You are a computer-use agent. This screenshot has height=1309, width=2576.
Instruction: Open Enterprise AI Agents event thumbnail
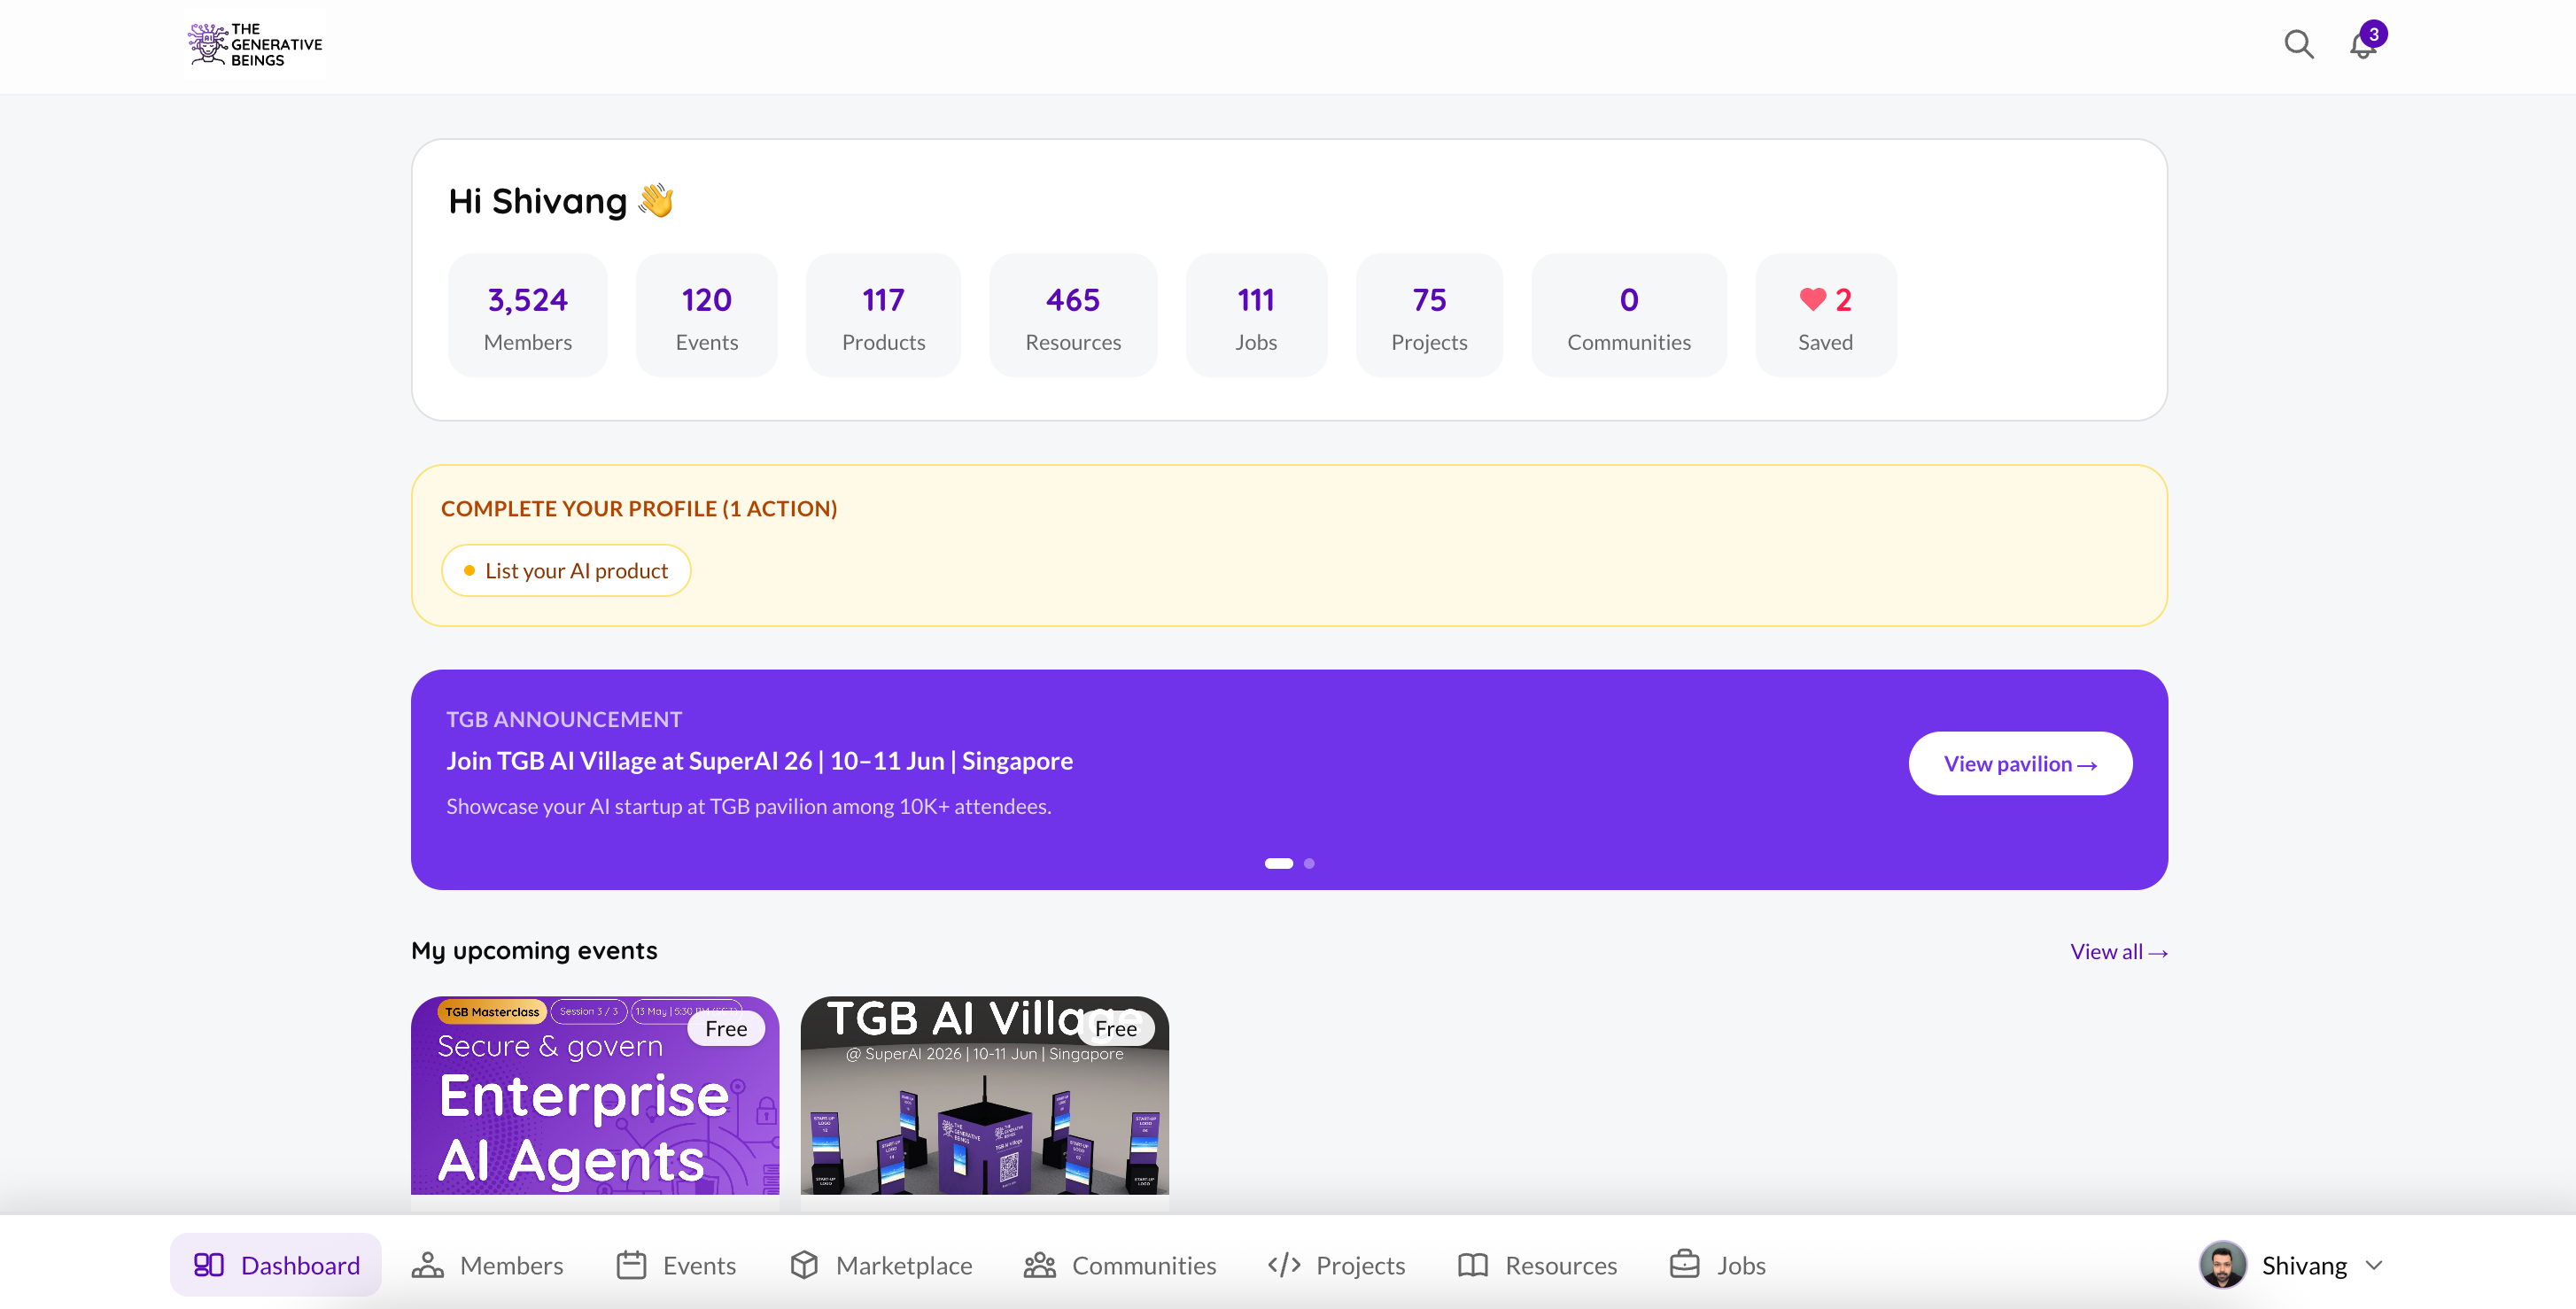595,1095
